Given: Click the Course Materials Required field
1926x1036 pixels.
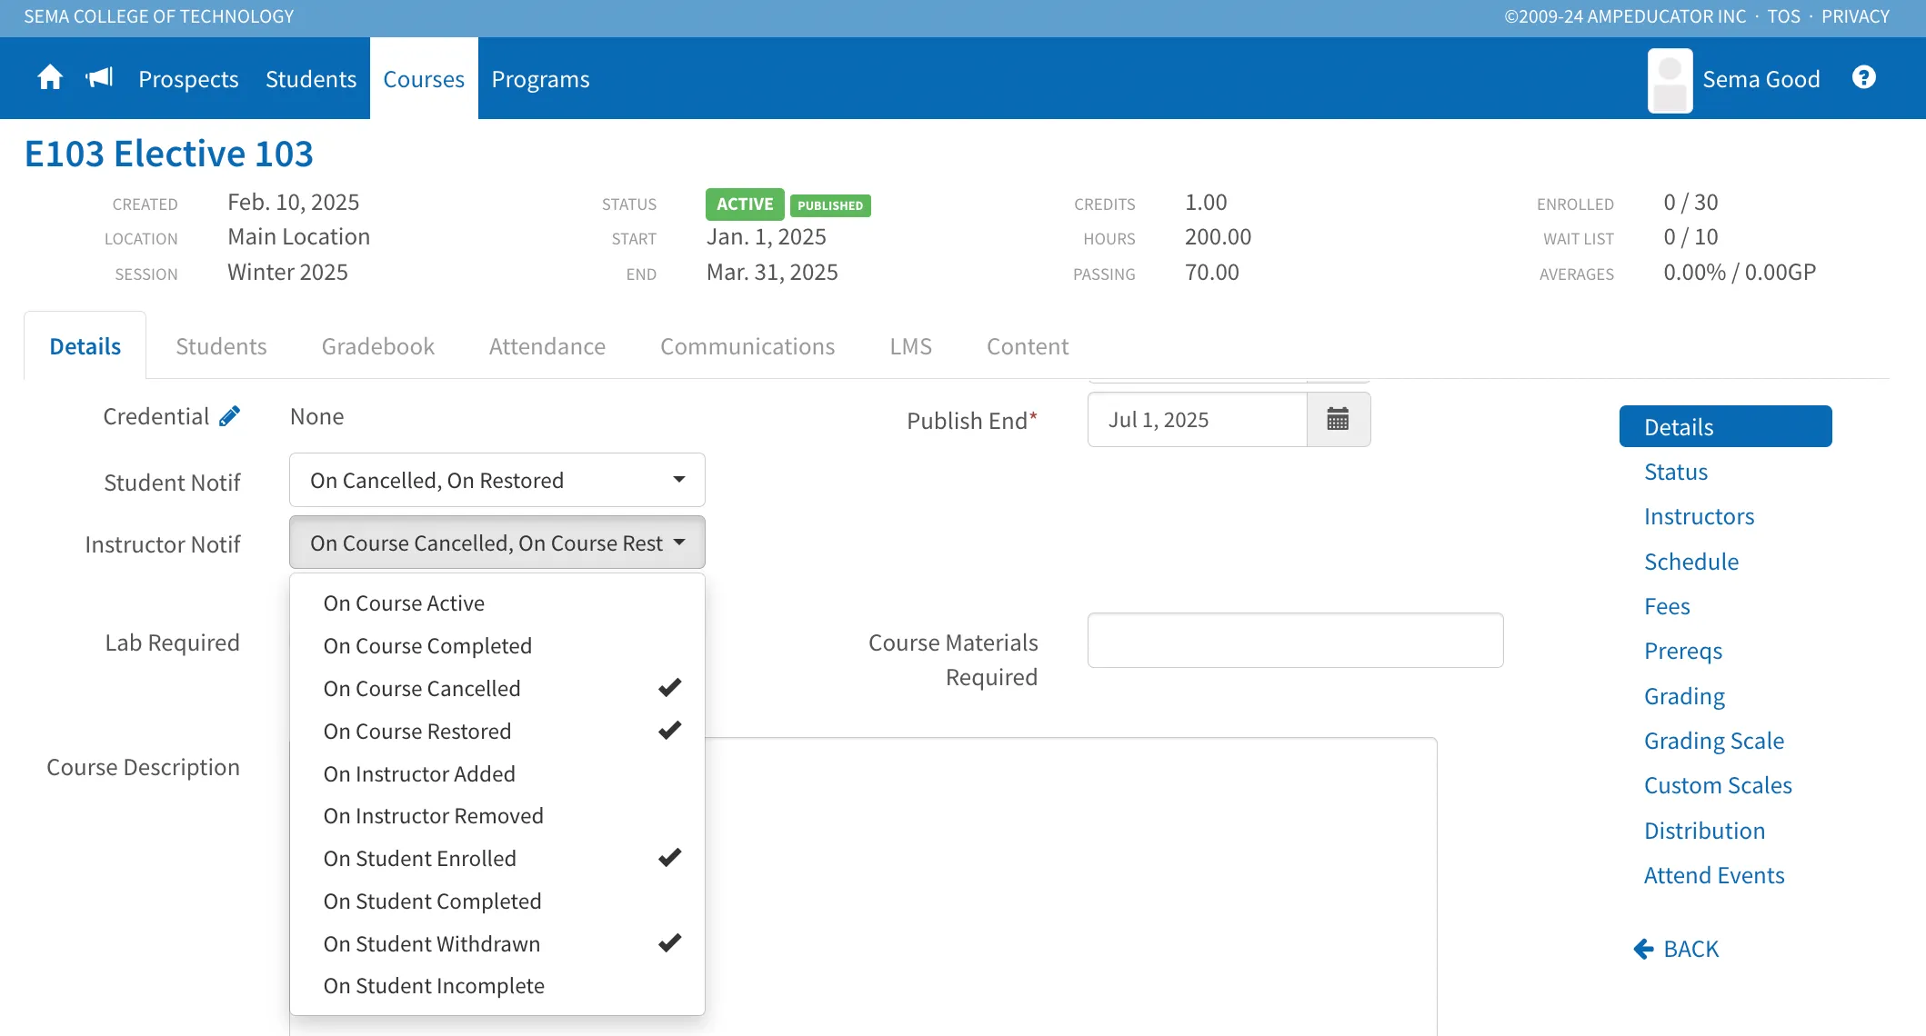Looking at the screenshot, I should click(x=1295, y=640).
